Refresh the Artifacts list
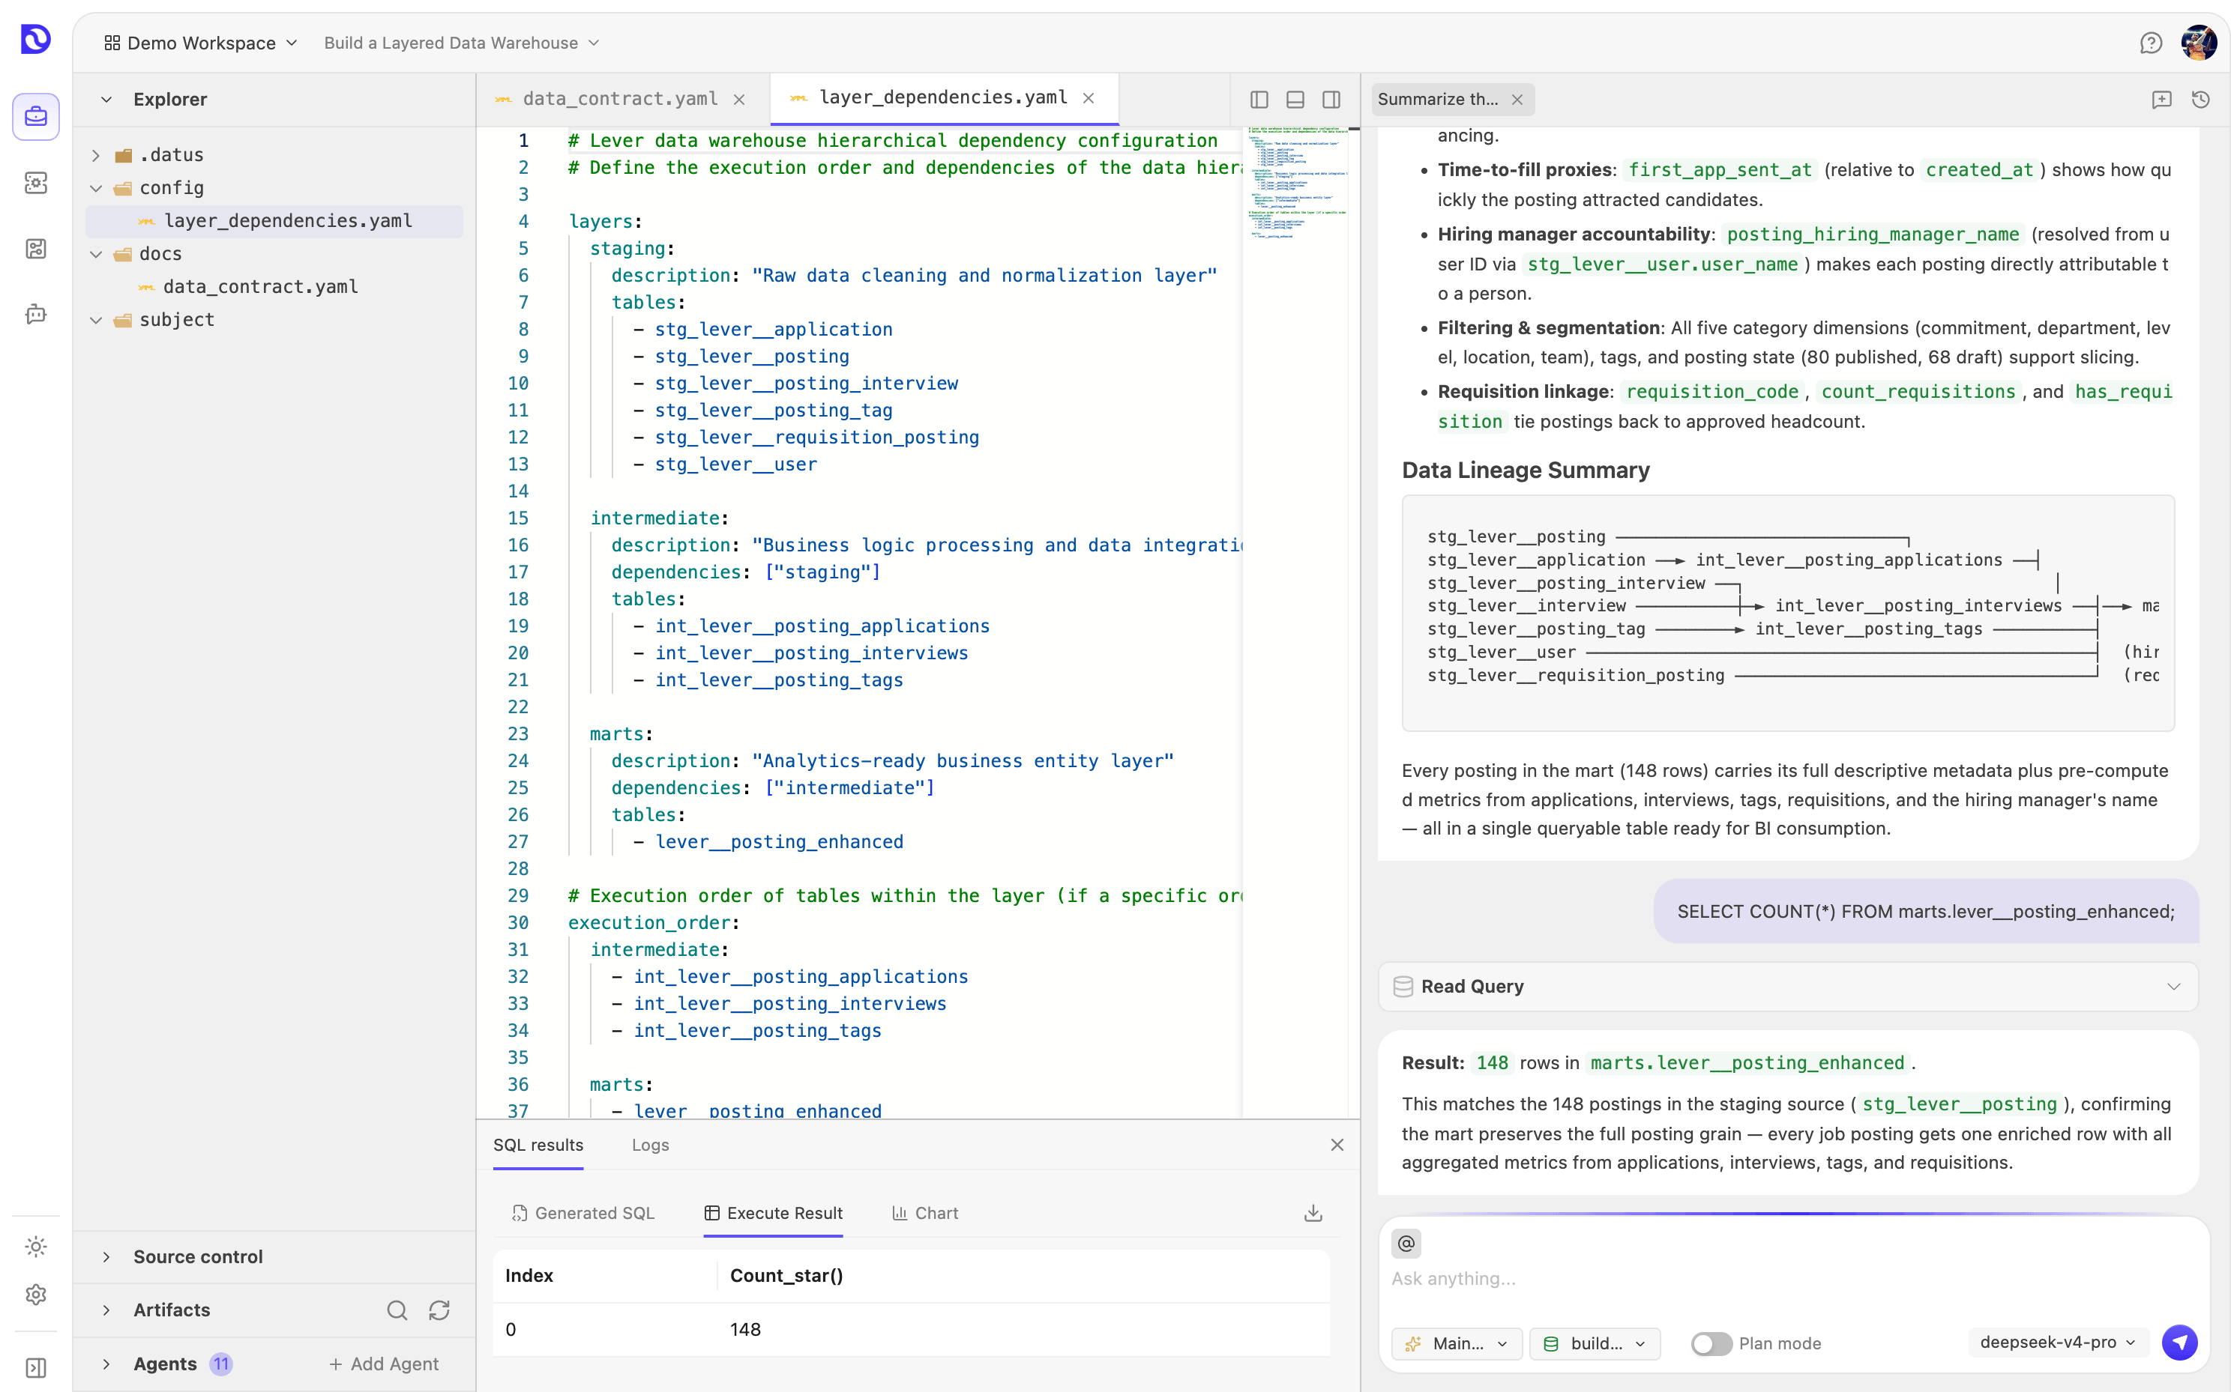Image resolution: width=2231 pixels, height=1392 pixels. pos(439,1310)
